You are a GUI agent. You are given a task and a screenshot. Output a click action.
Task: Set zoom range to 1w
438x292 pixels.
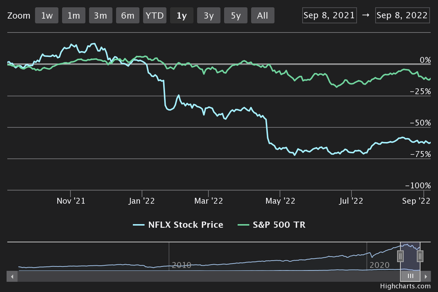coord(47,16)
